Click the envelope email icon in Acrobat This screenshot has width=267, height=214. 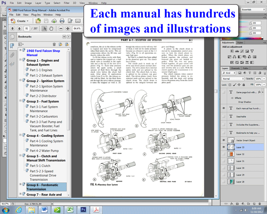pyautogui.click(x=78, y=21)
